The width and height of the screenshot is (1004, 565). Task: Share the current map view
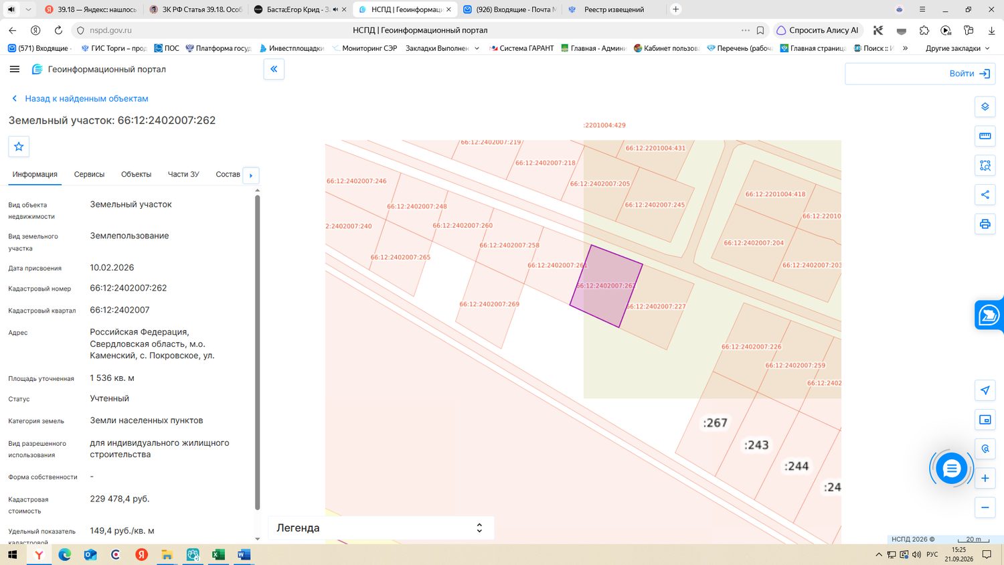click(985, 195)
